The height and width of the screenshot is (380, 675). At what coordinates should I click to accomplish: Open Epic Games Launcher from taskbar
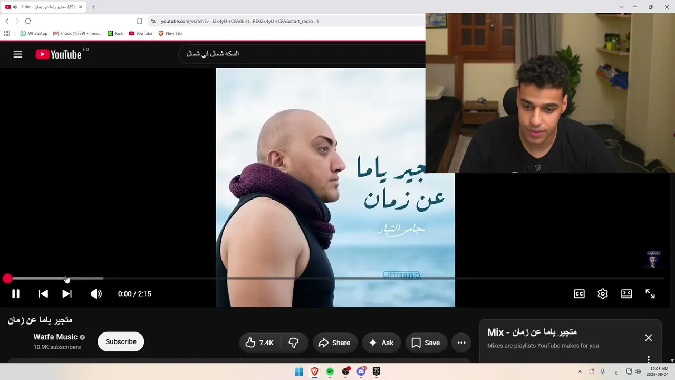[377, 372]
